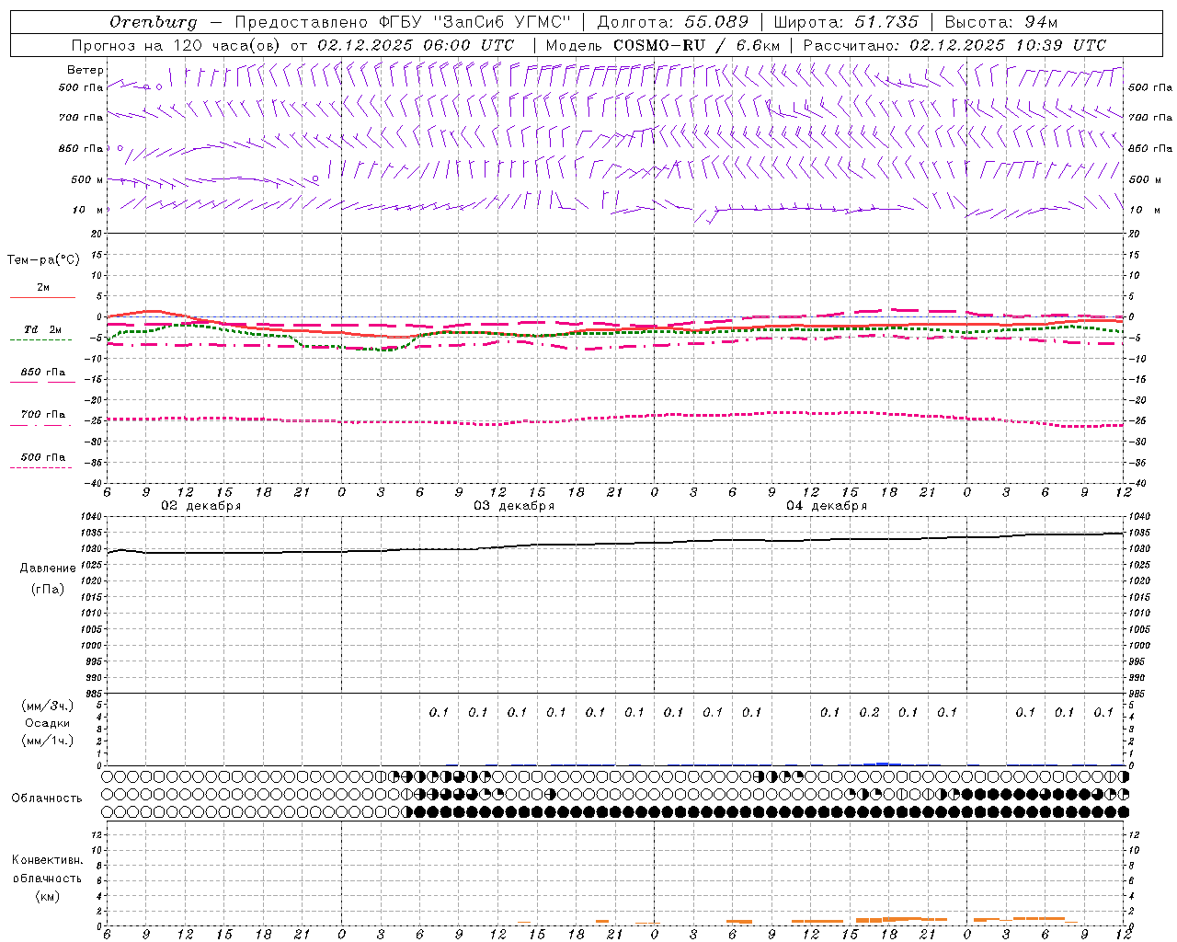Click the "Td 2м" dew point legend label
1177x942 pixels.
[x=42, y=329]
